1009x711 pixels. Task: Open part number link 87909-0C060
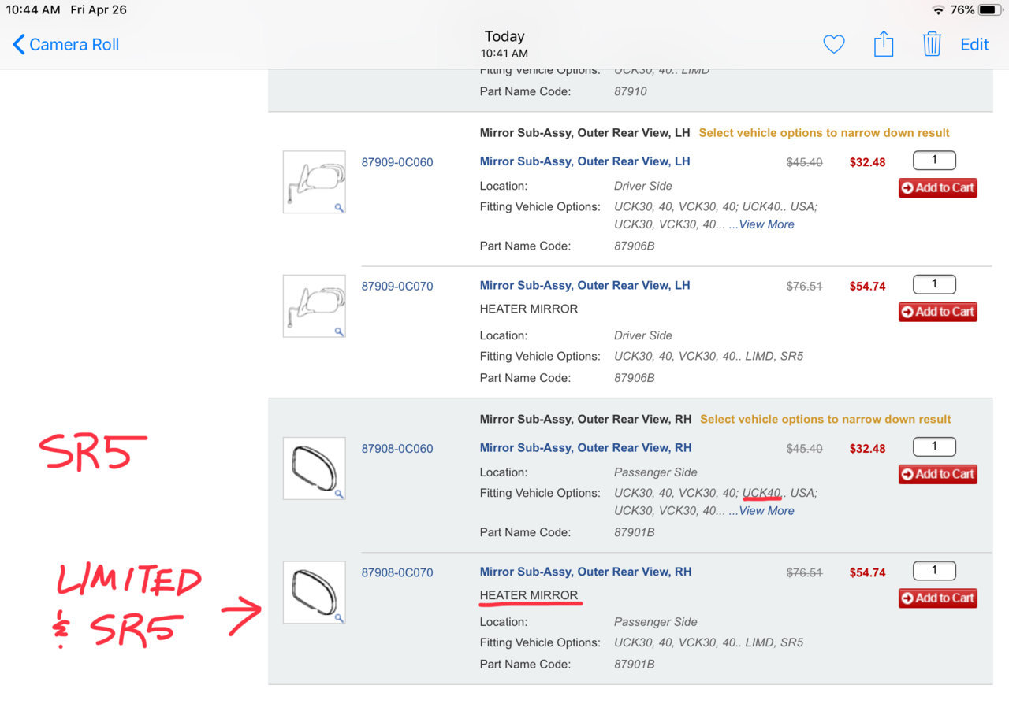click(397, 162)
